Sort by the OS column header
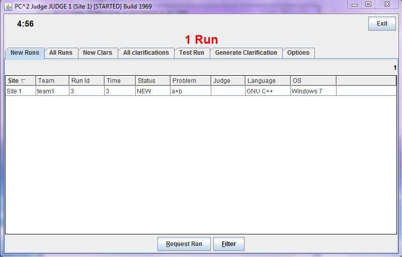 [313, 81]
